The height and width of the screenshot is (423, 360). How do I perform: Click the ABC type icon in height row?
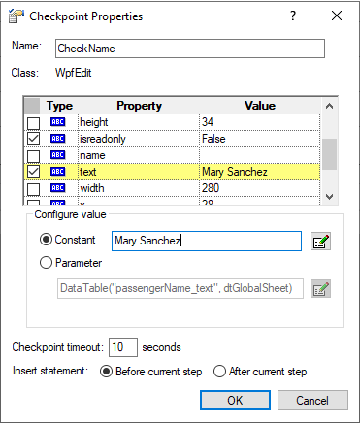coord(58,122)
